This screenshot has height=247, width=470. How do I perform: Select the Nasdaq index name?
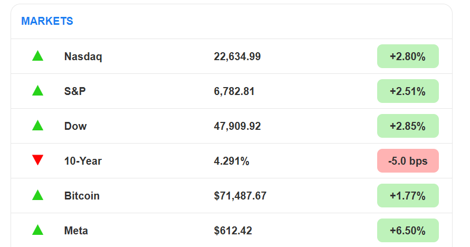click(x=83, y=56)
